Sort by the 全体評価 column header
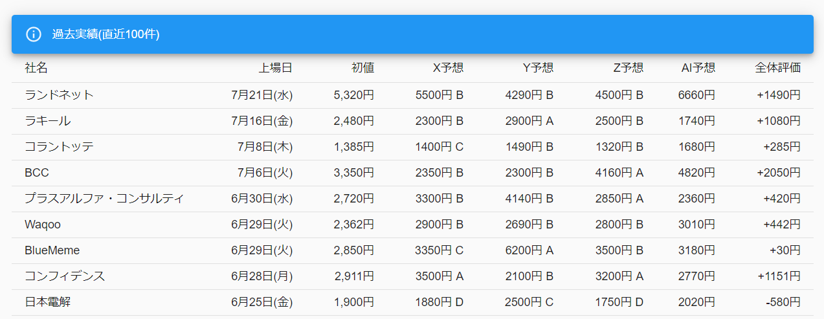Viewport: 824px width, 319px height. (x=777, y=68)
